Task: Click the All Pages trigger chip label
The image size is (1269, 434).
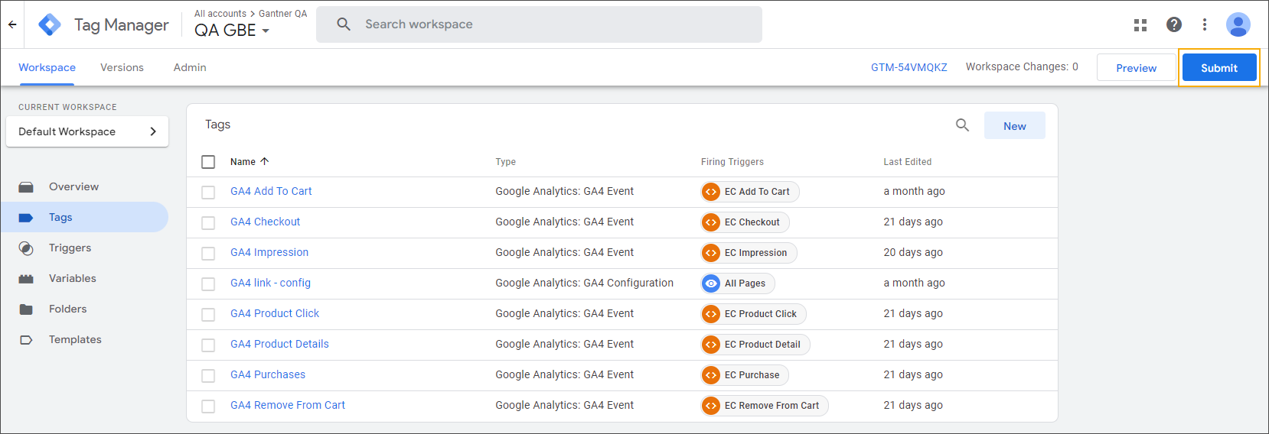Action: pos(745,283)
